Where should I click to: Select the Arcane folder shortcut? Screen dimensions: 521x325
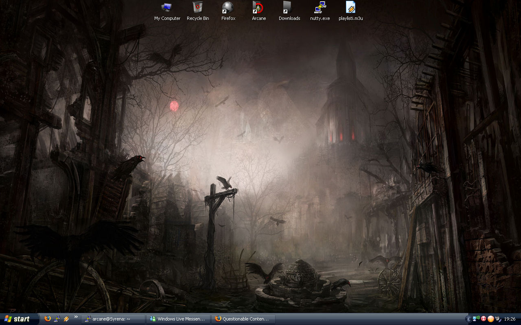point(258,8)
